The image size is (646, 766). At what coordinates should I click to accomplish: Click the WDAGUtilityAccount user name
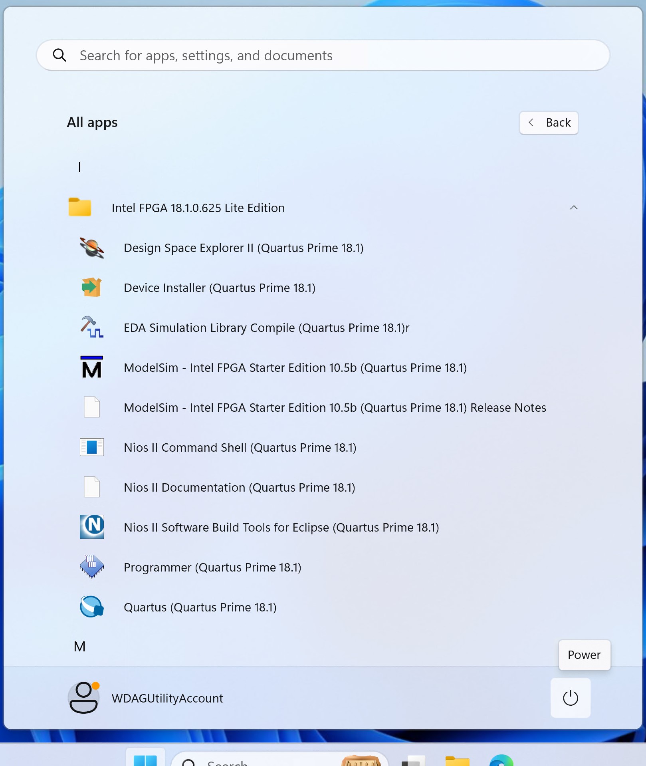[x=167, y=699]
